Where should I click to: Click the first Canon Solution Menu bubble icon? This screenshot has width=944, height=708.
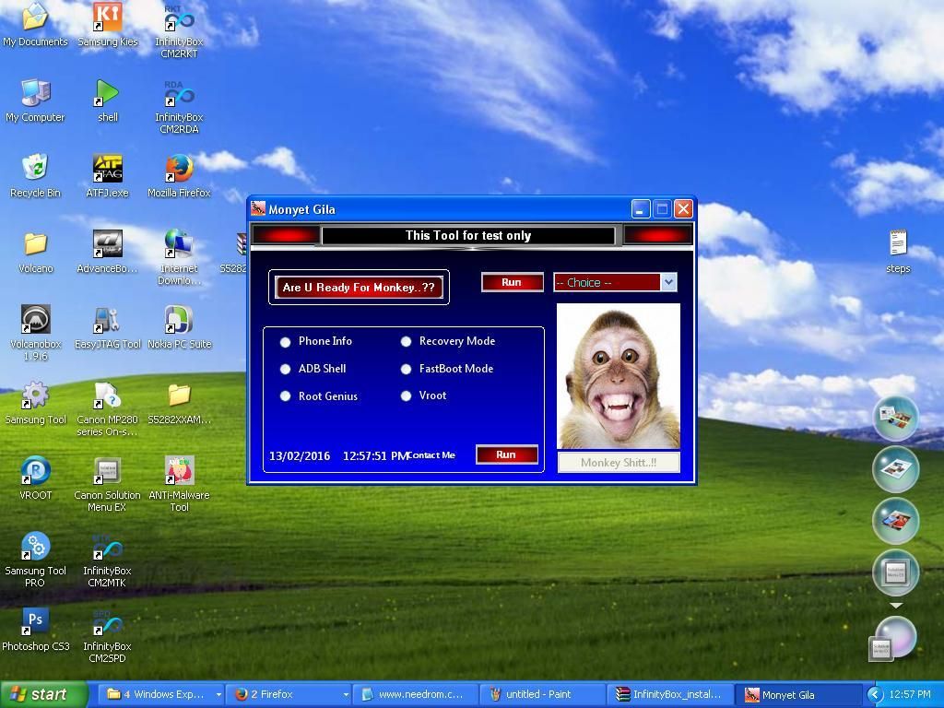(896, 418)
